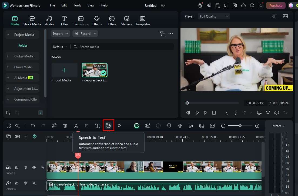Mute the Video 1 track
Screen dimensions: 298x196
[25, 167]
